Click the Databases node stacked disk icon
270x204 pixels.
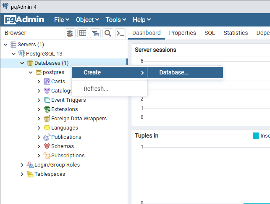tap(30, 63)
